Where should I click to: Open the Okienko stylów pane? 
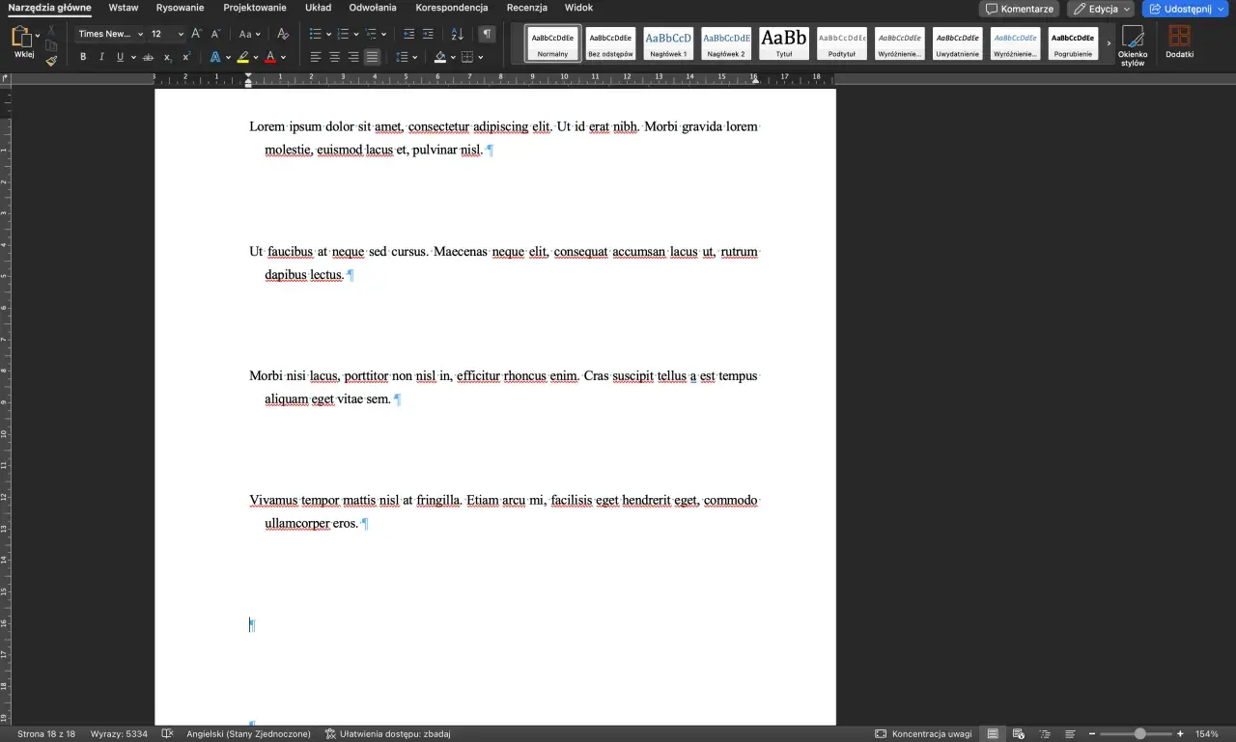click(1133, 45)
